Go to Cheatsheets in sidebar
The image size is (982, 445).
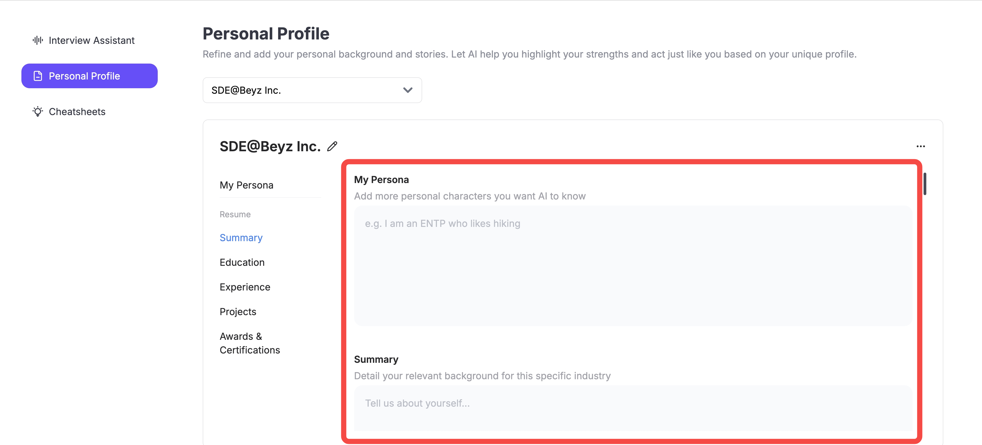click(77, 112)
